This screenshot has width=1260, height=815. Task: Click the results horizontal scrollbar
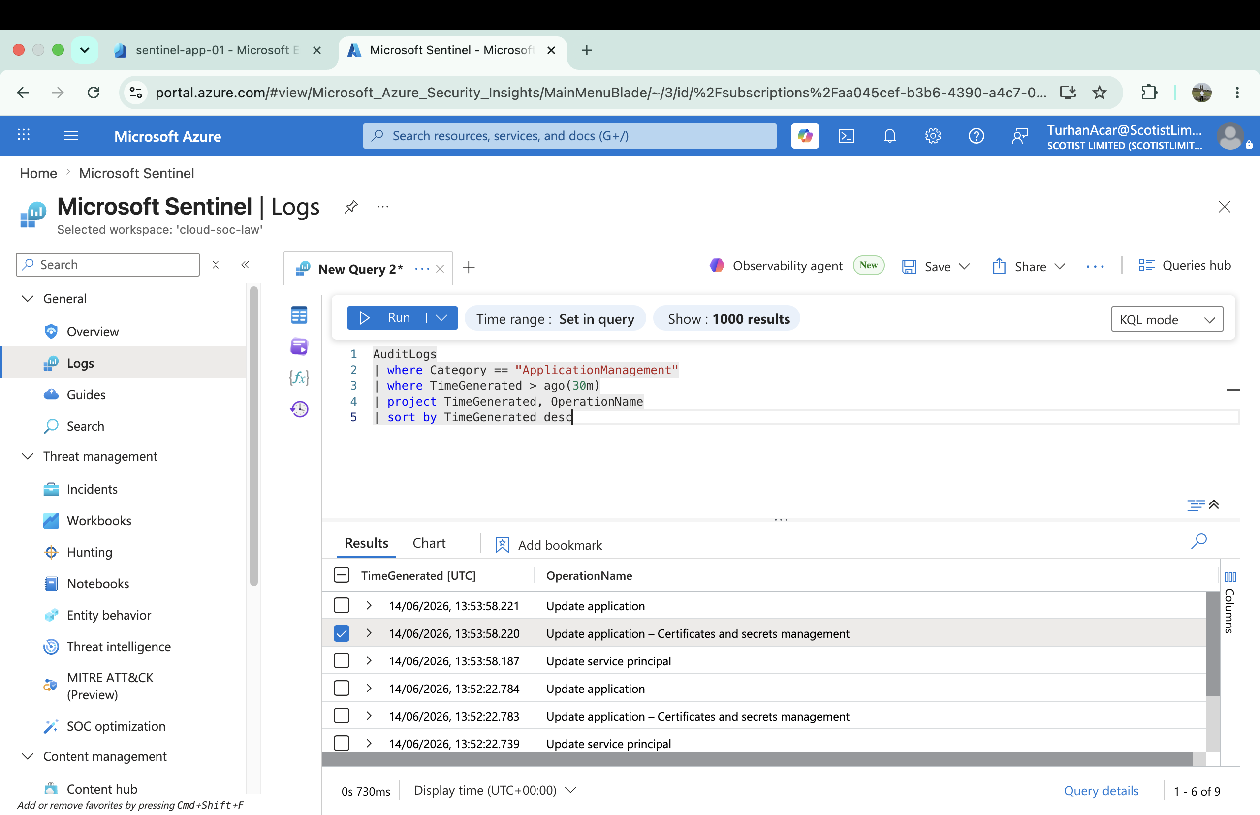pyautogui.click(x=757, y=759)
